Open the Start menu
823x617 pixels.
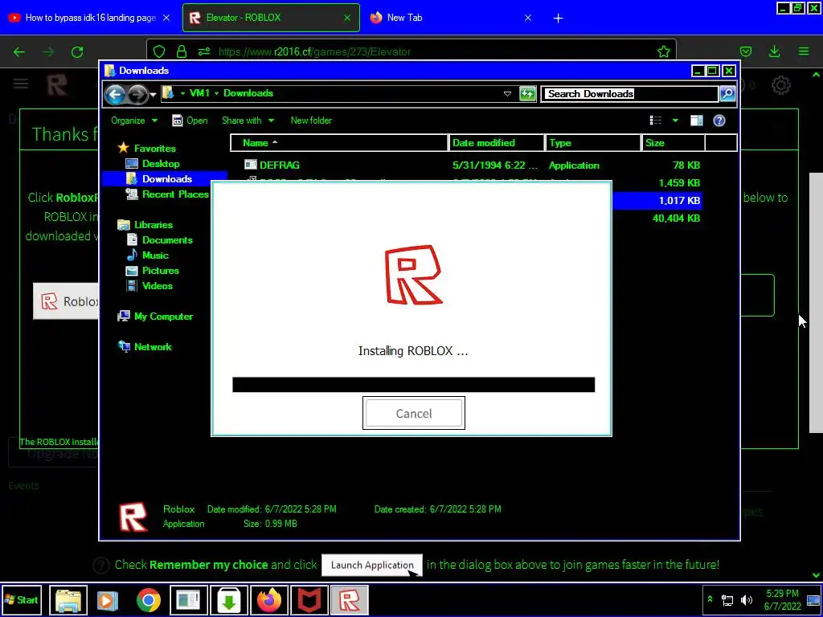(21, 599)
